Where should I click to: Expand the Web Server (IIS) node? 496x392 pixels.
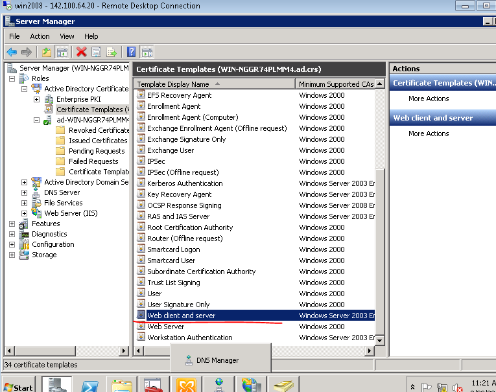tap(25, 213)
